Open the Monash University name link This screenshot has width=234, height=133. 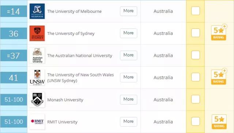(65, 100)
